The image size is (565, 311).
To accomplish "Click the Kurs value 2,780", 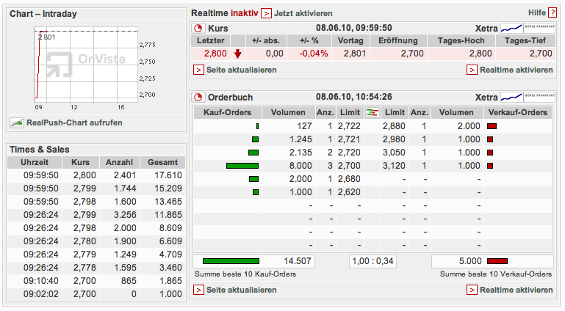I will click(x=84, y=241).
